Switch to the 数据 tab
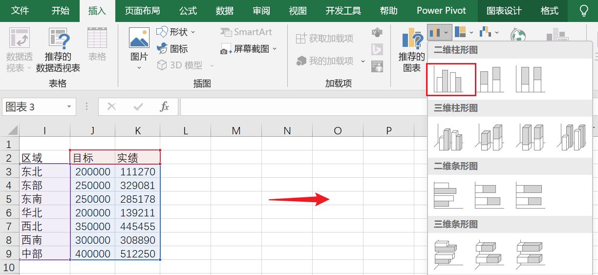The image size is (598, 275). point(224,11)
